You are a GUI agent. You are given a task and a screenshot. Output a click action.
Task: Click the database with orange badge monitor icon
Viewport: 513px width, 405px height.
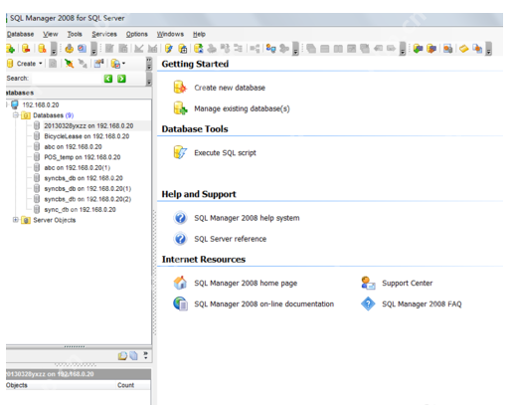pos(431,49)
